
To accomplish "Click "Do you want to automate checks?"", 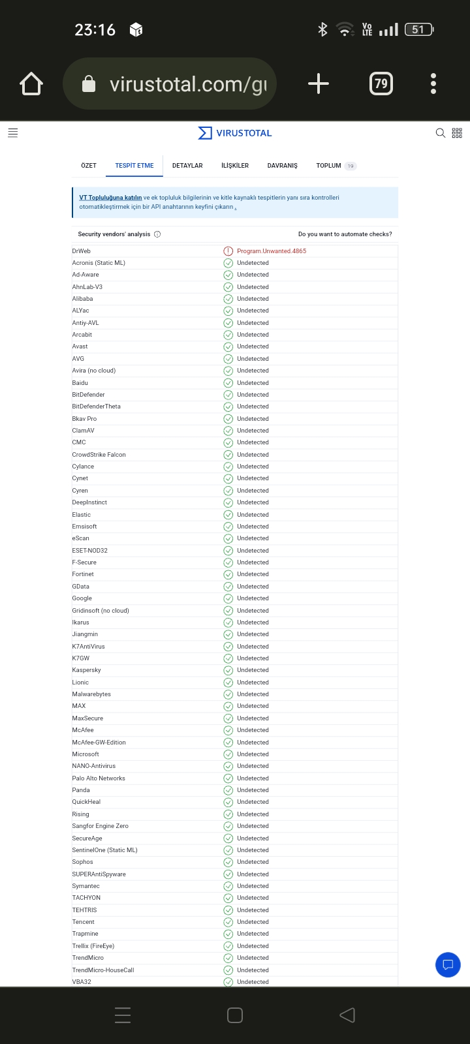I will click(x=345, y=234).
